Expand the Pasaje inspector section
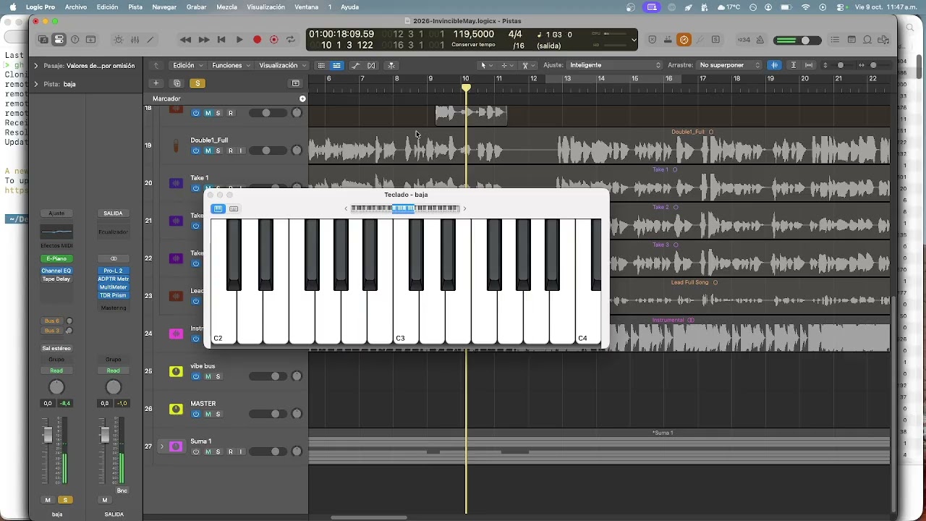 click(36, 66)
